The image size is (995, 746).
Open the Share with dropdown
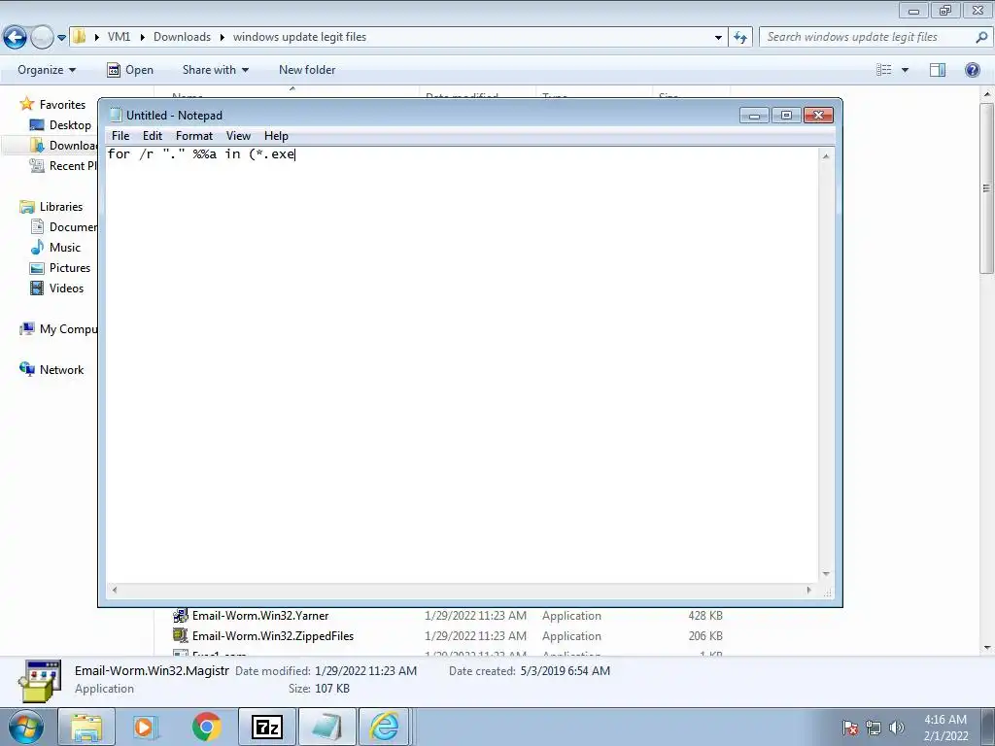(x=215, y=70)
